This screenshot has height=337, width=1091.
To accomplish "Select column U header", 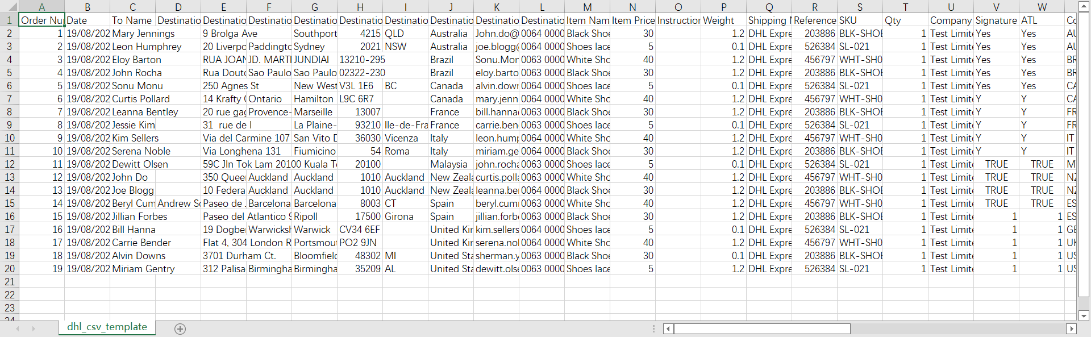I will point(951,7).
